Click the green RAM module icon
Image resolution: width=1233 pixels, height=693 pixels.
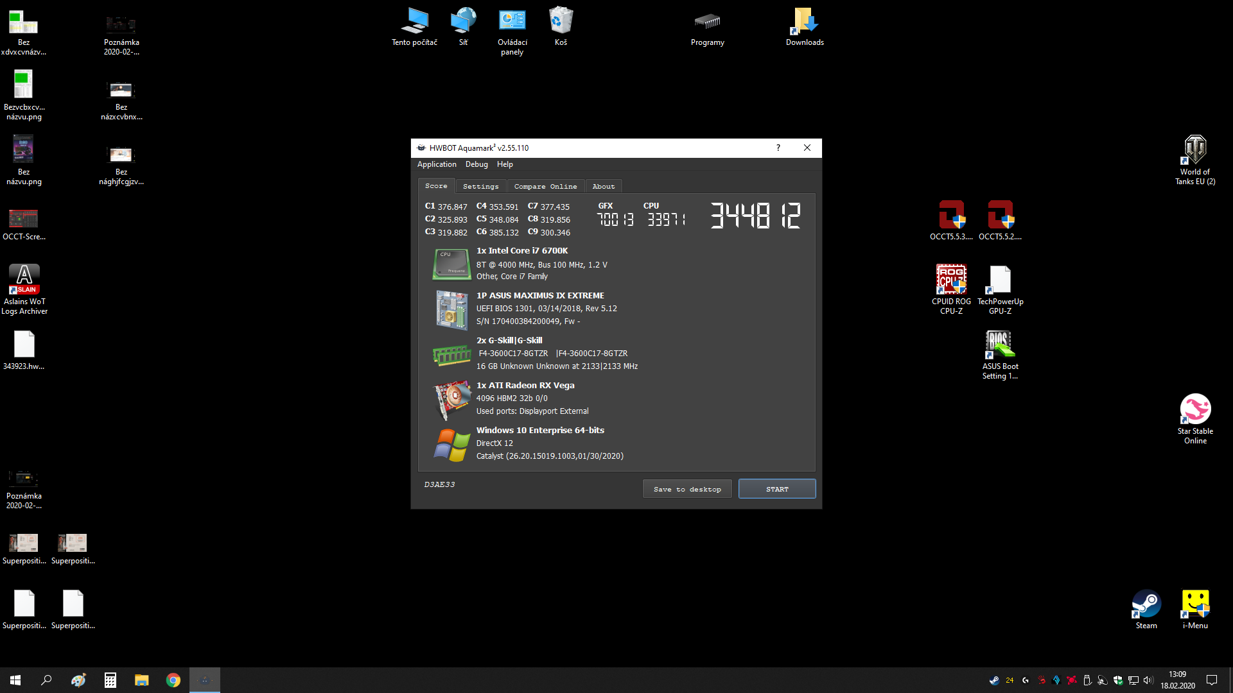tap(451, 355)
